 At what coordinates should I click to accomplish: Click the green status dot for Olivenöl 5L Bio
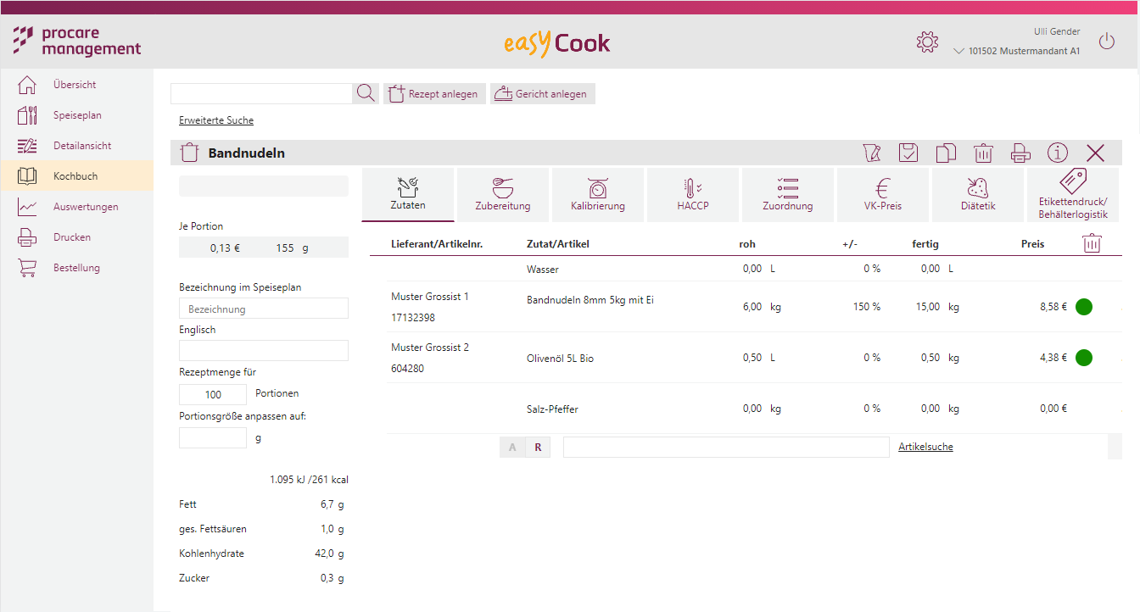[x=1083, y=358]
